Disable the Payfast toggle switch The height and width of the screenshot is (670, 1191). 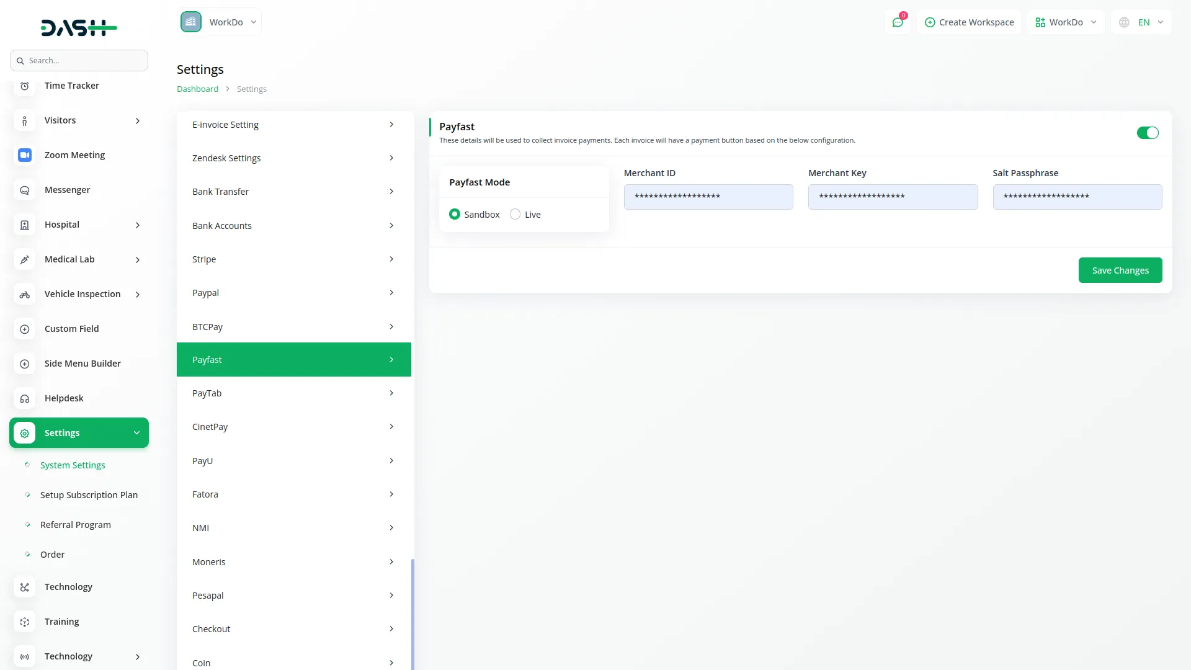1147,133
